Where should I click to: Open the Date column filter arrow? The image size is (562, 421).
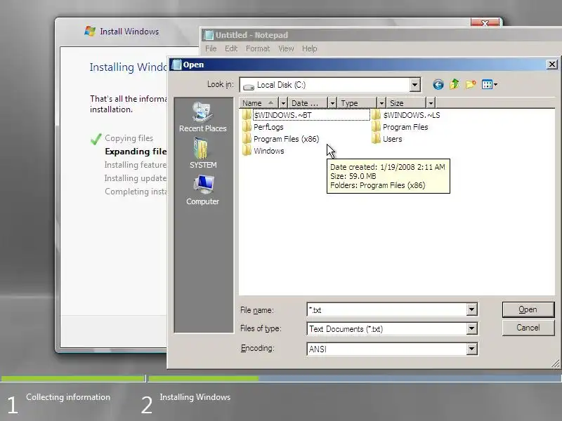(332, 103)
